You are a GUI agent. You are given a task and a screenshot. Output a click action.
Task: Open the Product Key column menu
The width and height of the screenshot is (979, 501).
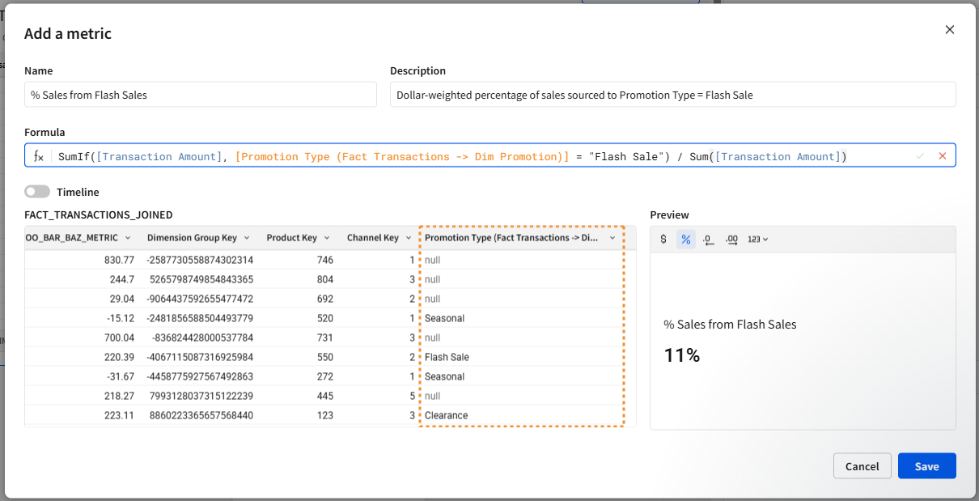coord(327,238)
